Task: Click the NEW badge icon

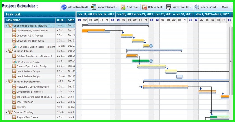Action: (64, 7)
